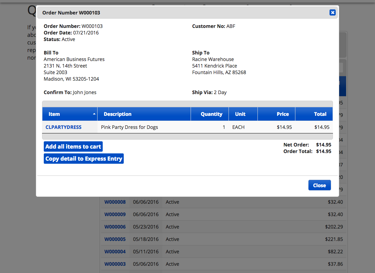
Task: Sort by the Item column header
Action: click(x=70, y=114)
